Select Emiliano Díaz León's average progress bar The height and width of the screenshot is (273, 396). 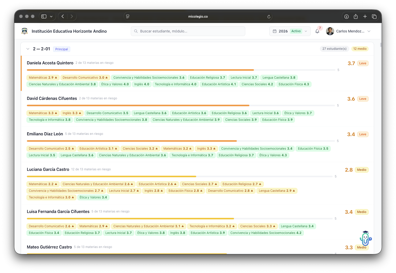tap(181, 141)
